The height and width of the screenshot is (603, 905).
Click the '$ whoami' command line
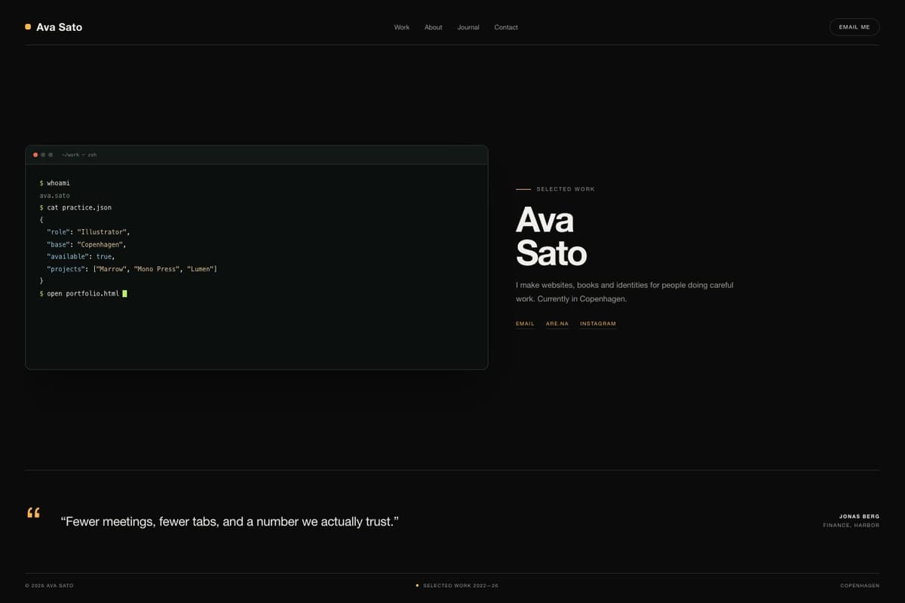click(55, 183)
